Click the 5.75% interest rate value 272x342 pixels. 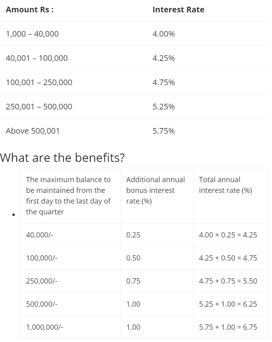point(163,131)
